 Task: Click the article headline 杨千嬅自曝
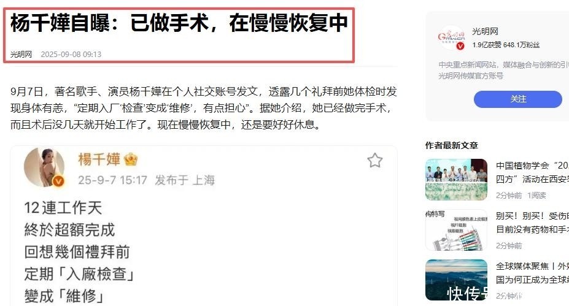179,23
